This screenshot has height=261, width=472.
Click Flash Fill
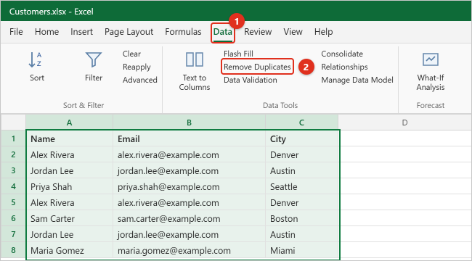coord(238,54)
